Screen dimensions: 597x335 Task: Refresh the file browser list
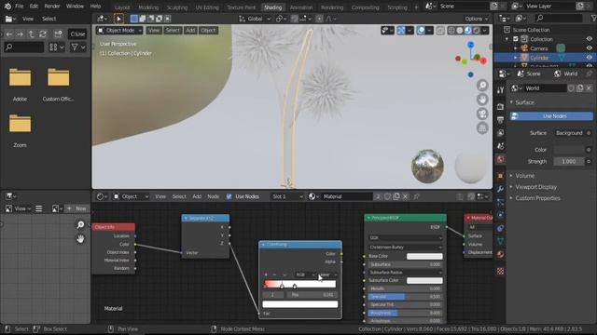(43, 34)
